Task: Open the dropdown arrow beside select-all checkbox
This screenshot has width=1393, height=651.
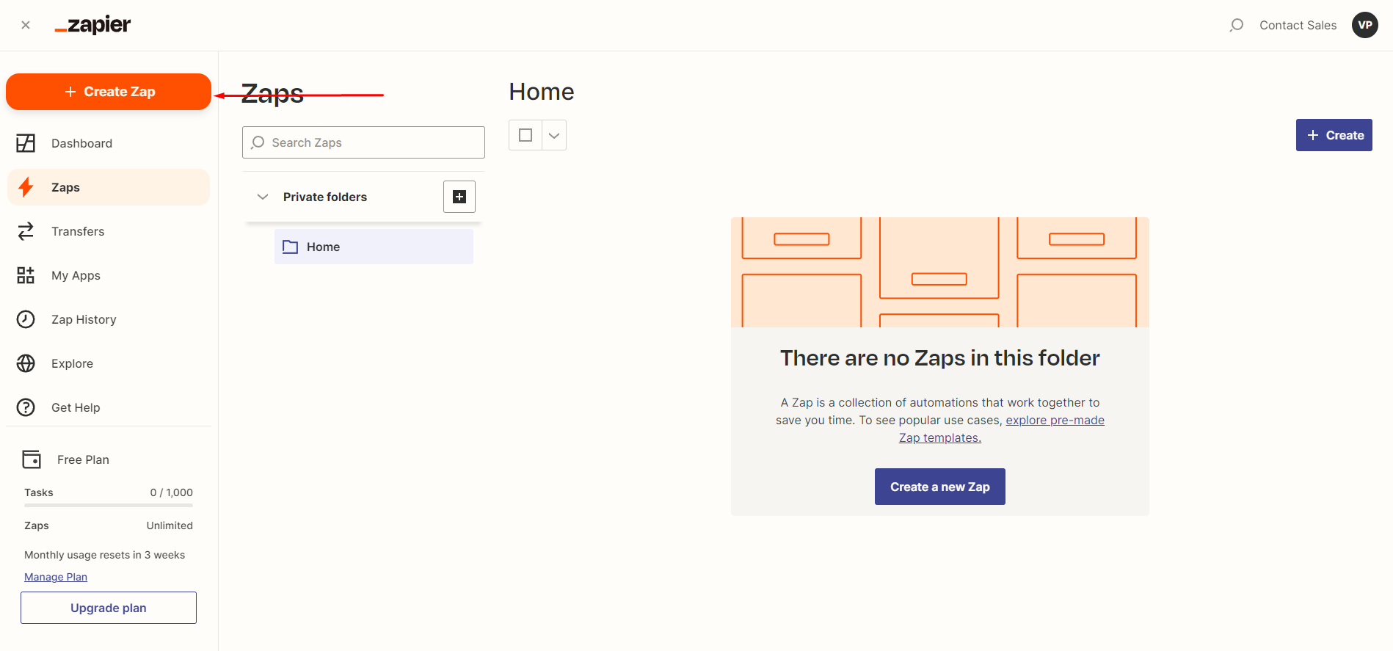Action: tap(554, 135)
